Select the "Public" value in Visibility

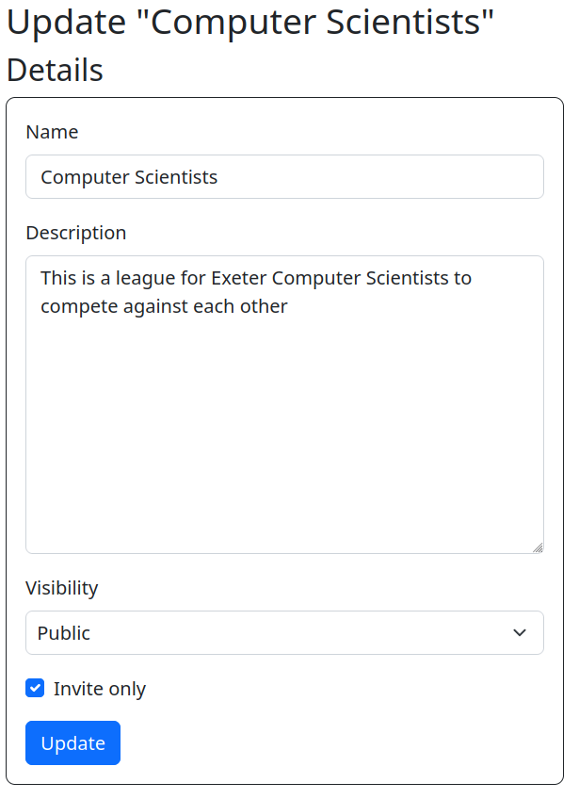click(x=64, y=633)
